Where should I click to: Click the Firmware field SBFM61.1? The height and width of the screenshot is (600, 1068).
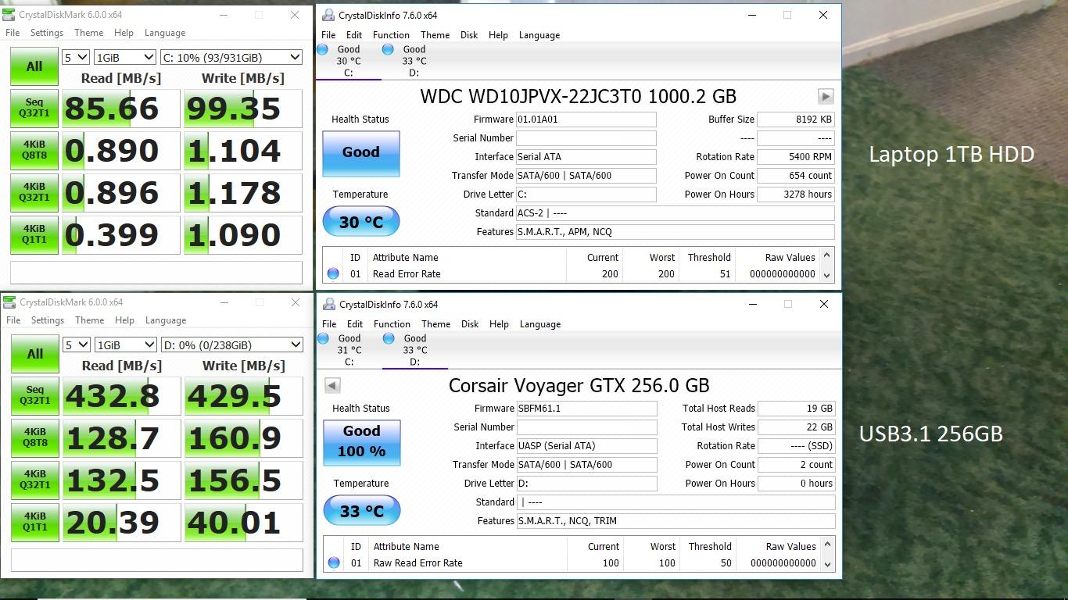(586, 409)
